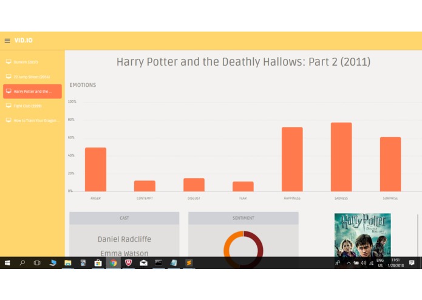Viewport: 422px width, 300px height.
Task: Click the monitor icon beside Dunkirk
Action: pyautogui.click(x=9, y=61)
